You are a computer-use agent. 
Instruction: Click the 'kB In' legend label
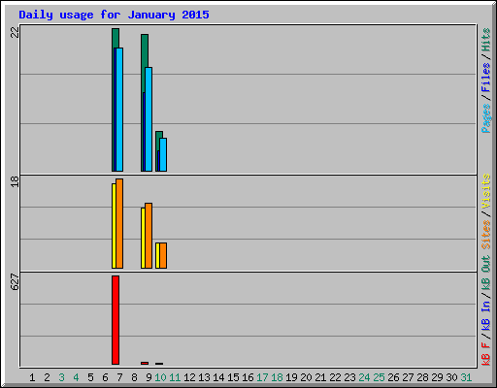[485, 315]
